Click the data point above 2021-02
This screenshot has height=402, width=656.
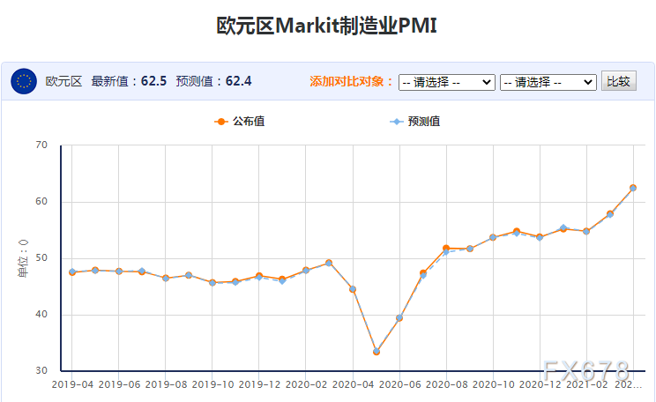(x=586, y=231)
